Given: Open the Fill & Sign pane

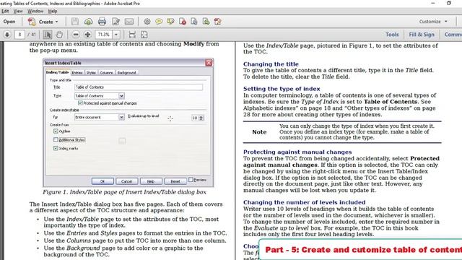Looking at the screenshot, I should (x=422, y=35).
